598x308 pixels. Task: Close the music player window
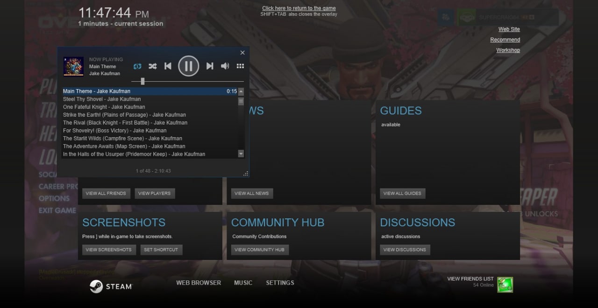pyautogui.click(x=242, y=53)
